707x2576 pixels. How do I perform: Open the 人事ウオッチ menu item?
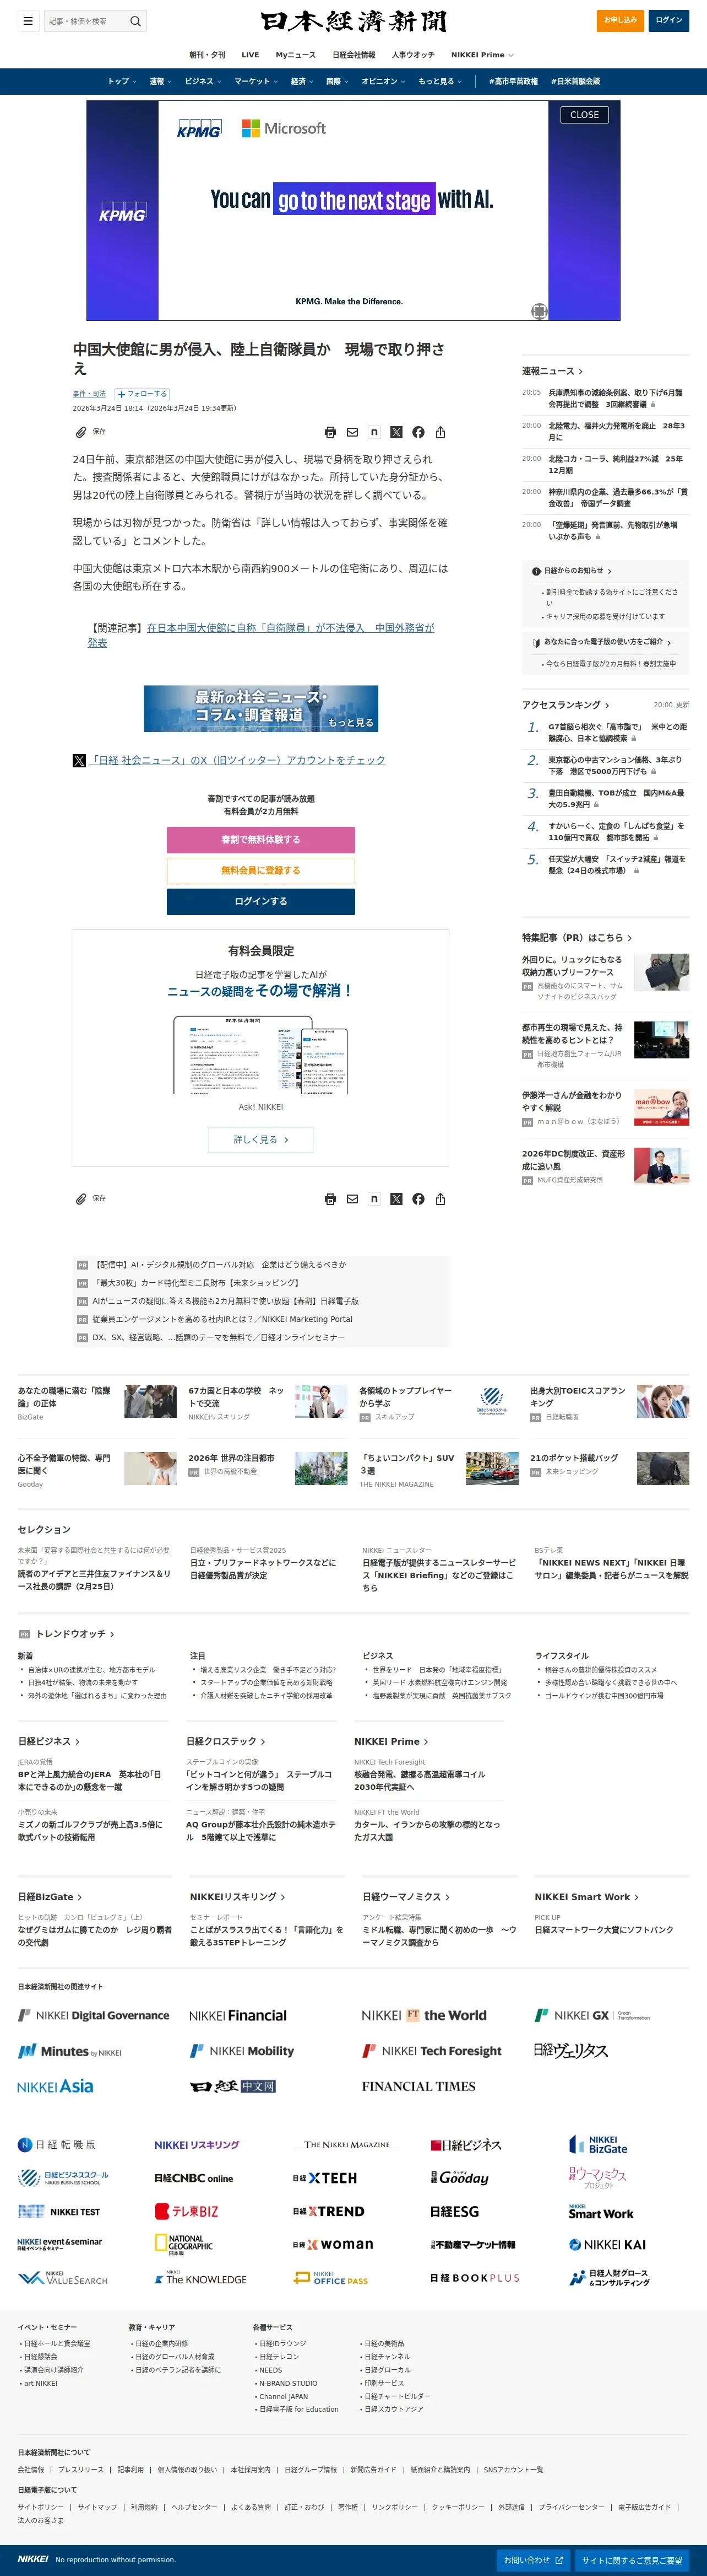(x=414, y=55)
